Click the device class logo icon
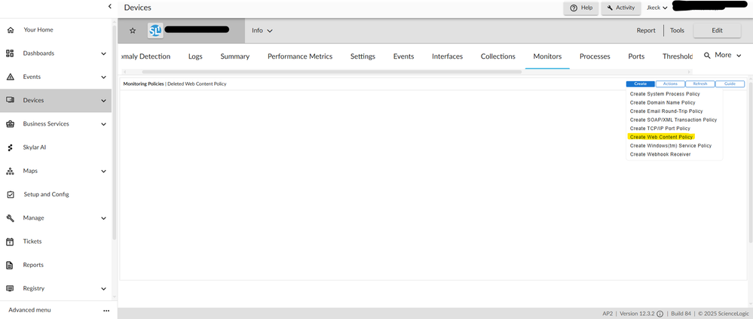 (155, 31)
